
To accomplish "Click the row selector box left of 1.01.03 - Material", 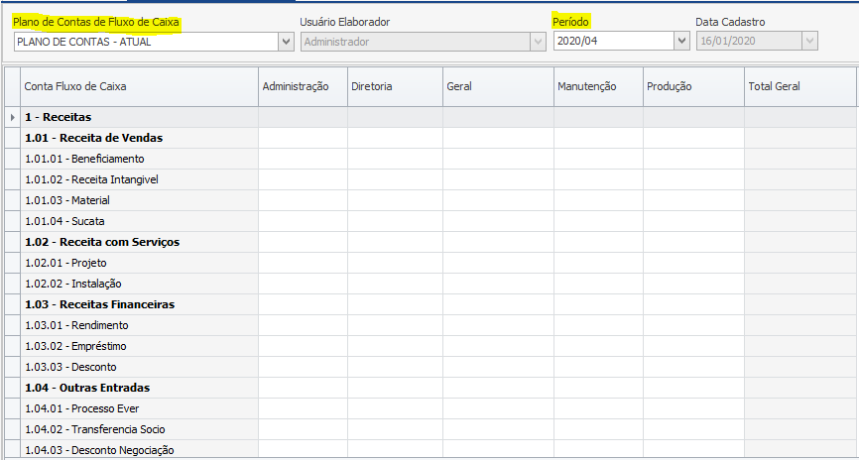I will [x=12, y=200].
